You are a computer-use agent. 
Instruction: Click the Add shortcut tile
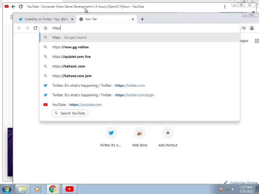click(168, 137)
